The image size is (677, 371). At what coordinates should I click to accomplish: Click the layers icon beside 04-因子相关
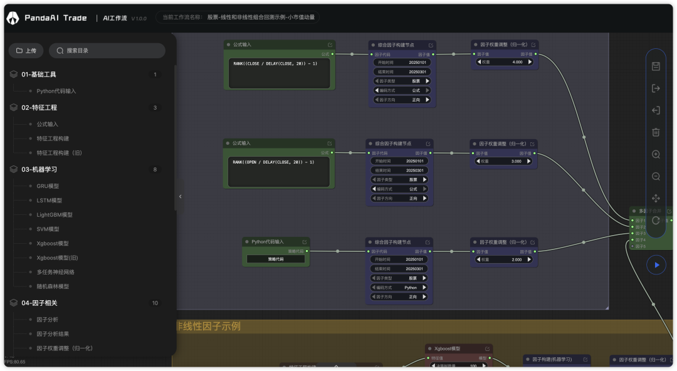pyautogui.click(x=14, y=303)
